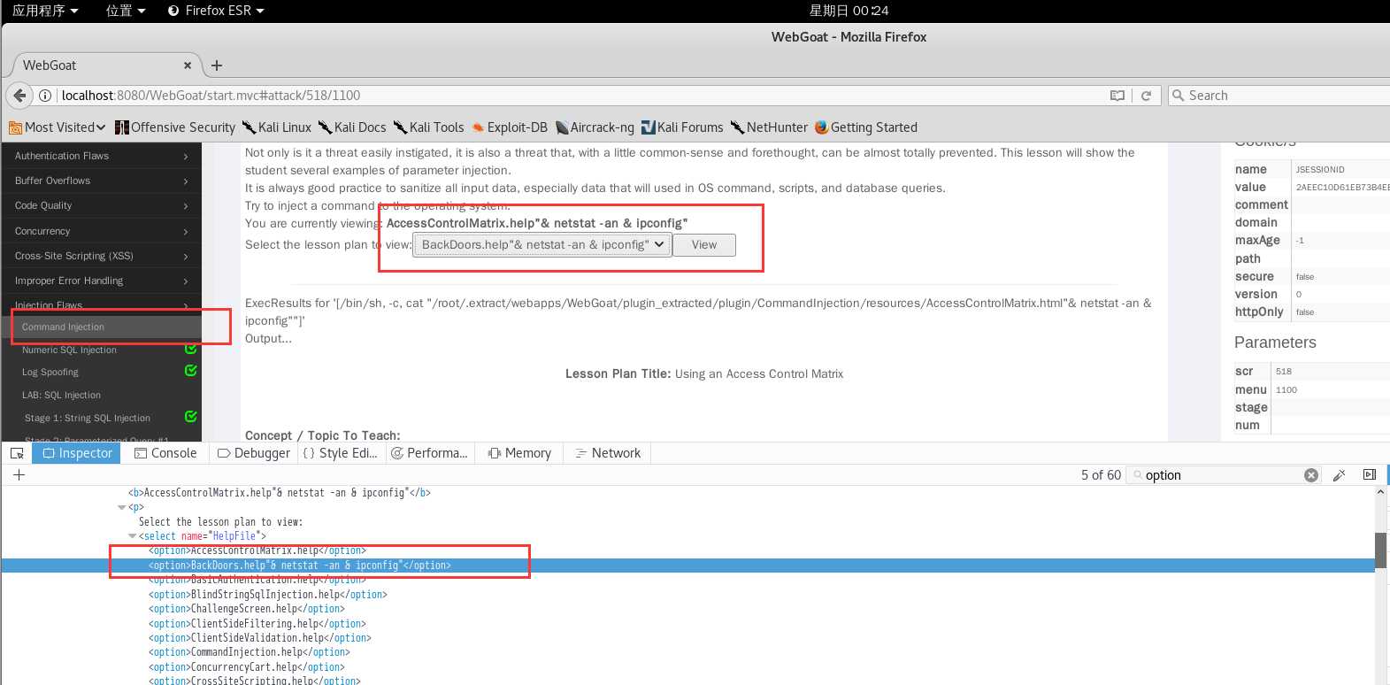Open Exploit-DB bookmark
The height and width of the screenshot is (685, 1390).
510,127
